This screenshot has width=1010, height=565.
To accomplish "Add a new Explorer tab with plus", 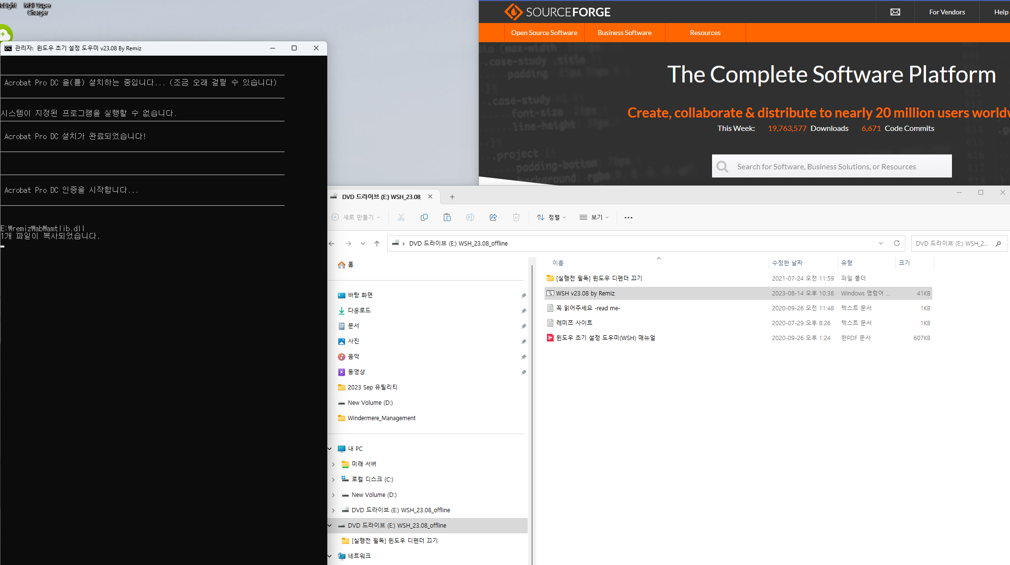I will (x=452, y=197).
